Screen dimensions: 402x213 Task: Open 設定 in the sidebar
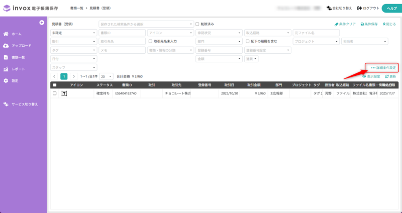click(x=11, y=81)
